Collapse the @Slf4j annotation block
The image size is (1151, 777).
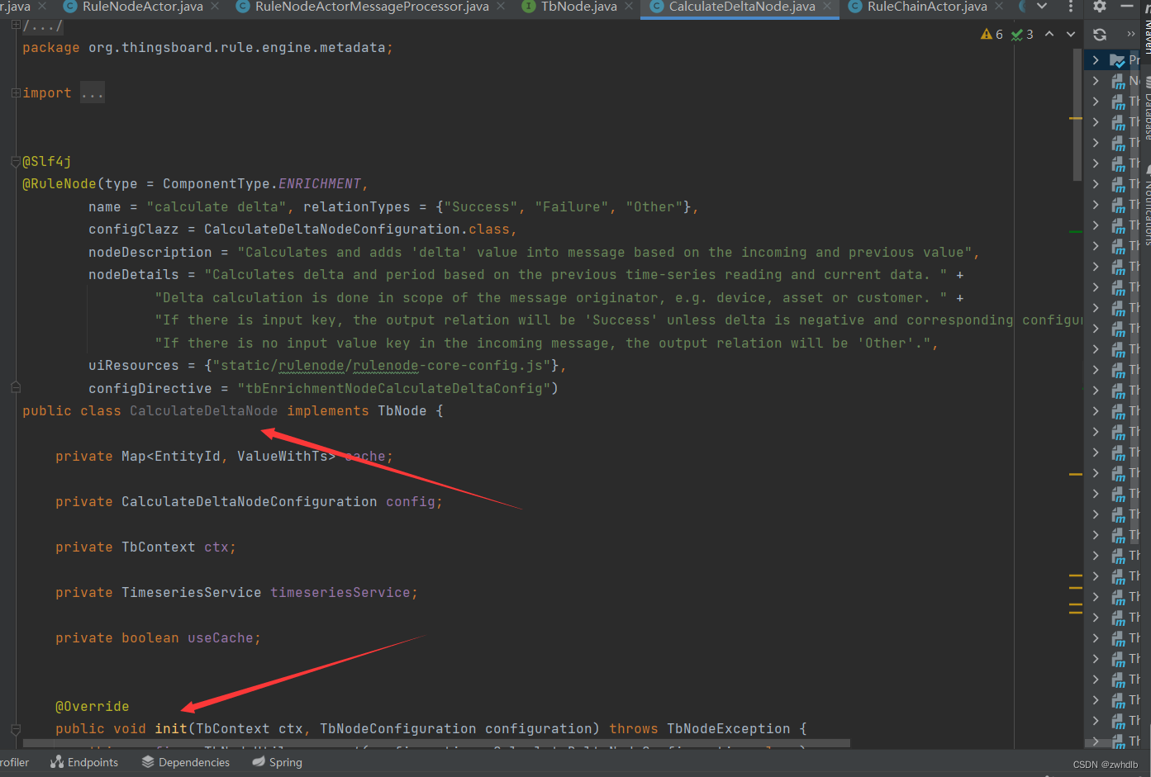pyautogui.click(x=16, y=161)
